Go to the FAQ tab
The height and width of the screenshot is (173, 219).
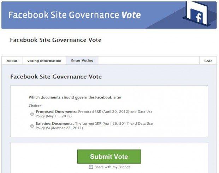(208, 61)
